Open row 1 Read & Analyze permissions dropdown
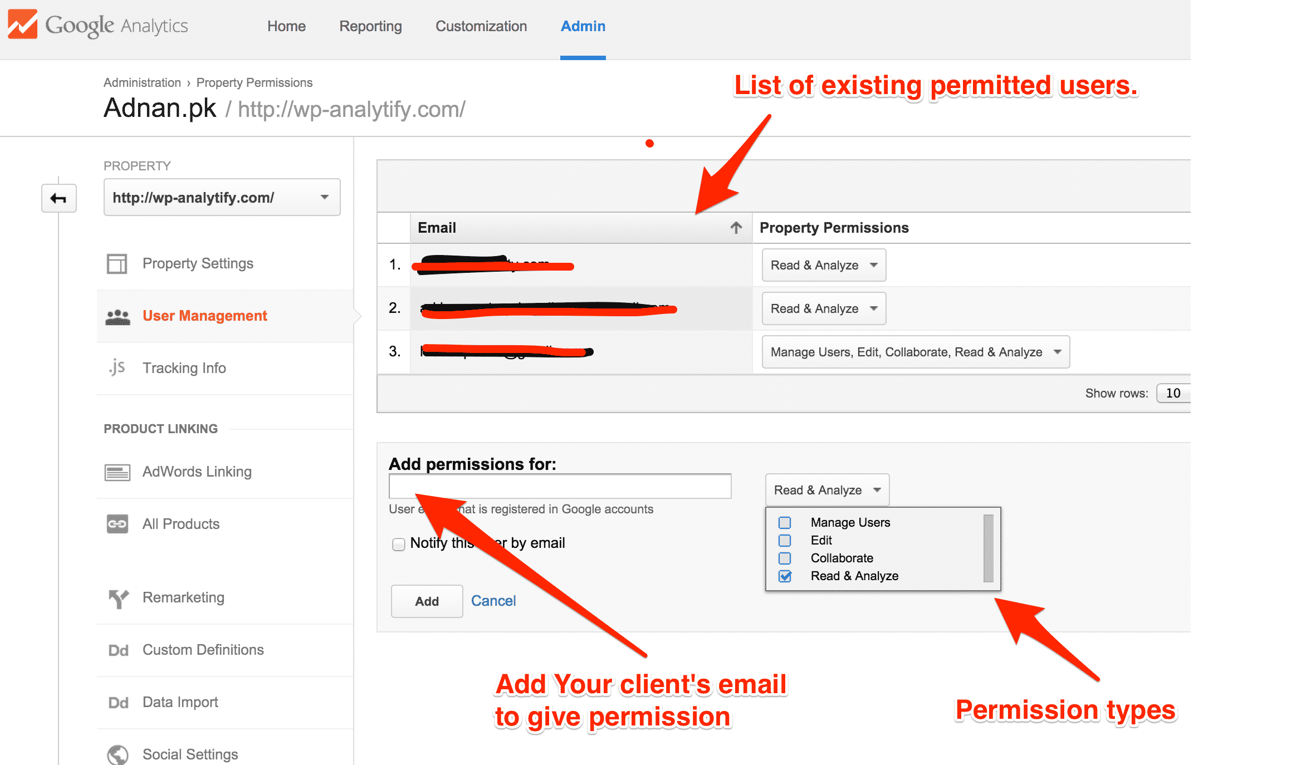Image resolution: width=1311 pixels, height=765 pixels. click(824, 265)
